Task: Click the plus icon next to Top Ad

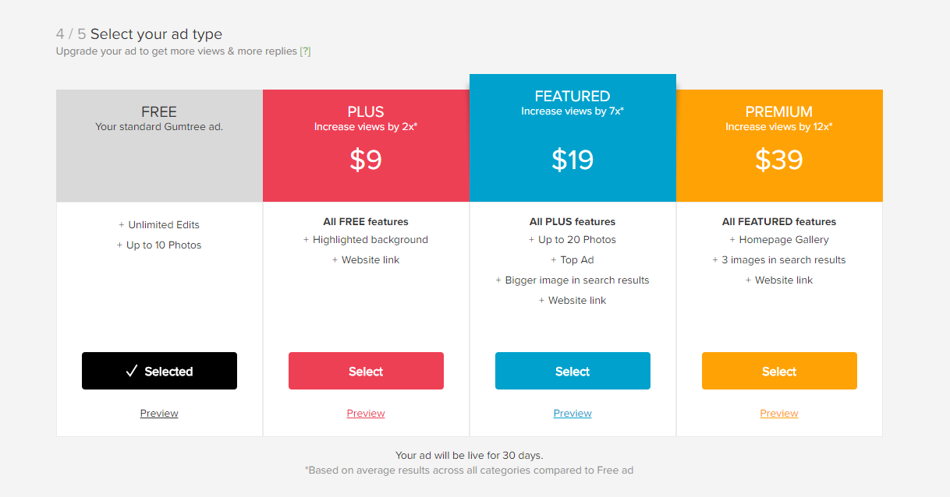Action: pyautogui.click(x=554, y=260)
